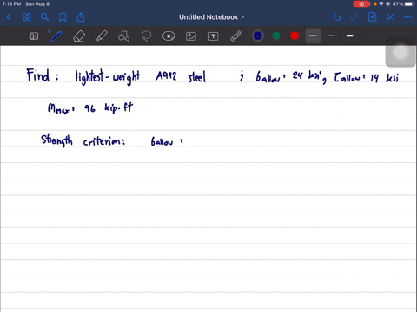Select the Highlighter tool
This screenshot has width=417, height=312.
tap(102, 36)
